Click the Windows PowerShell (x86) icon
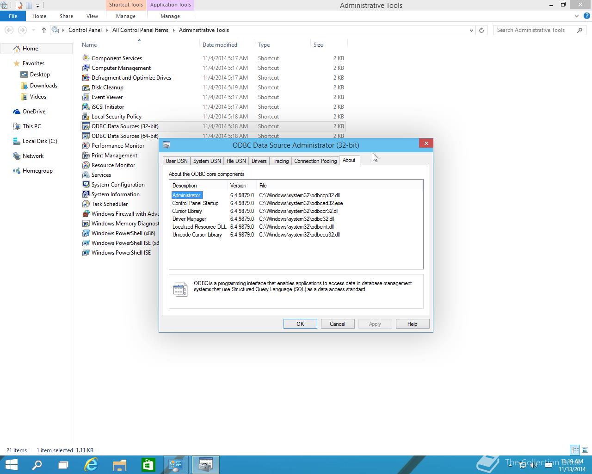The width and height of the screenshot is (592, 474). (x=86, y=233)
